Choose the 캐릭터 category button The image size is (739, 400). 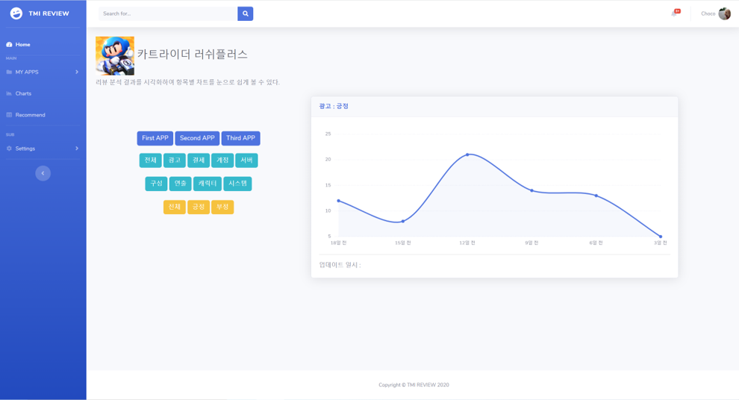pos(208,184)
